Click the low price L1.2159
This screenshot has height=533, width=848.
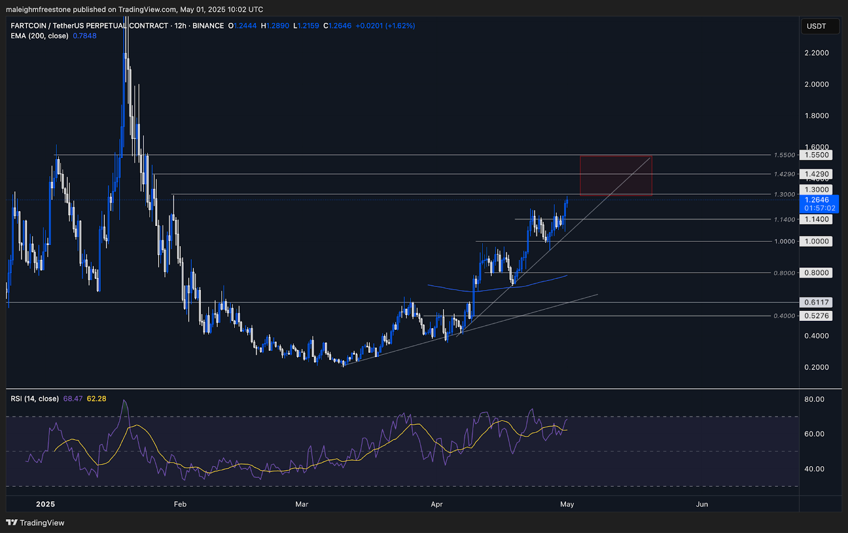coord(306,25)
